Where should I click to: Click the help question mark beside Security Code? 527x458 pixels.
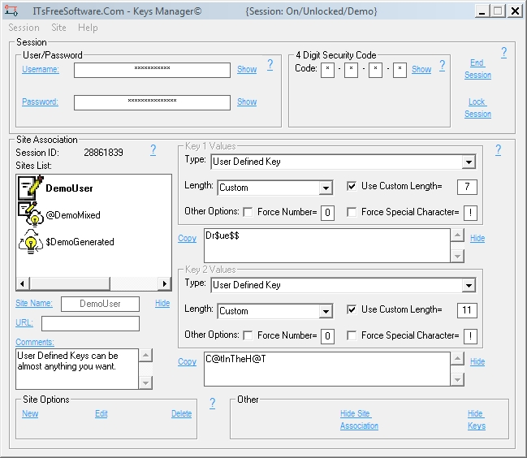click(x=443, y=65)
